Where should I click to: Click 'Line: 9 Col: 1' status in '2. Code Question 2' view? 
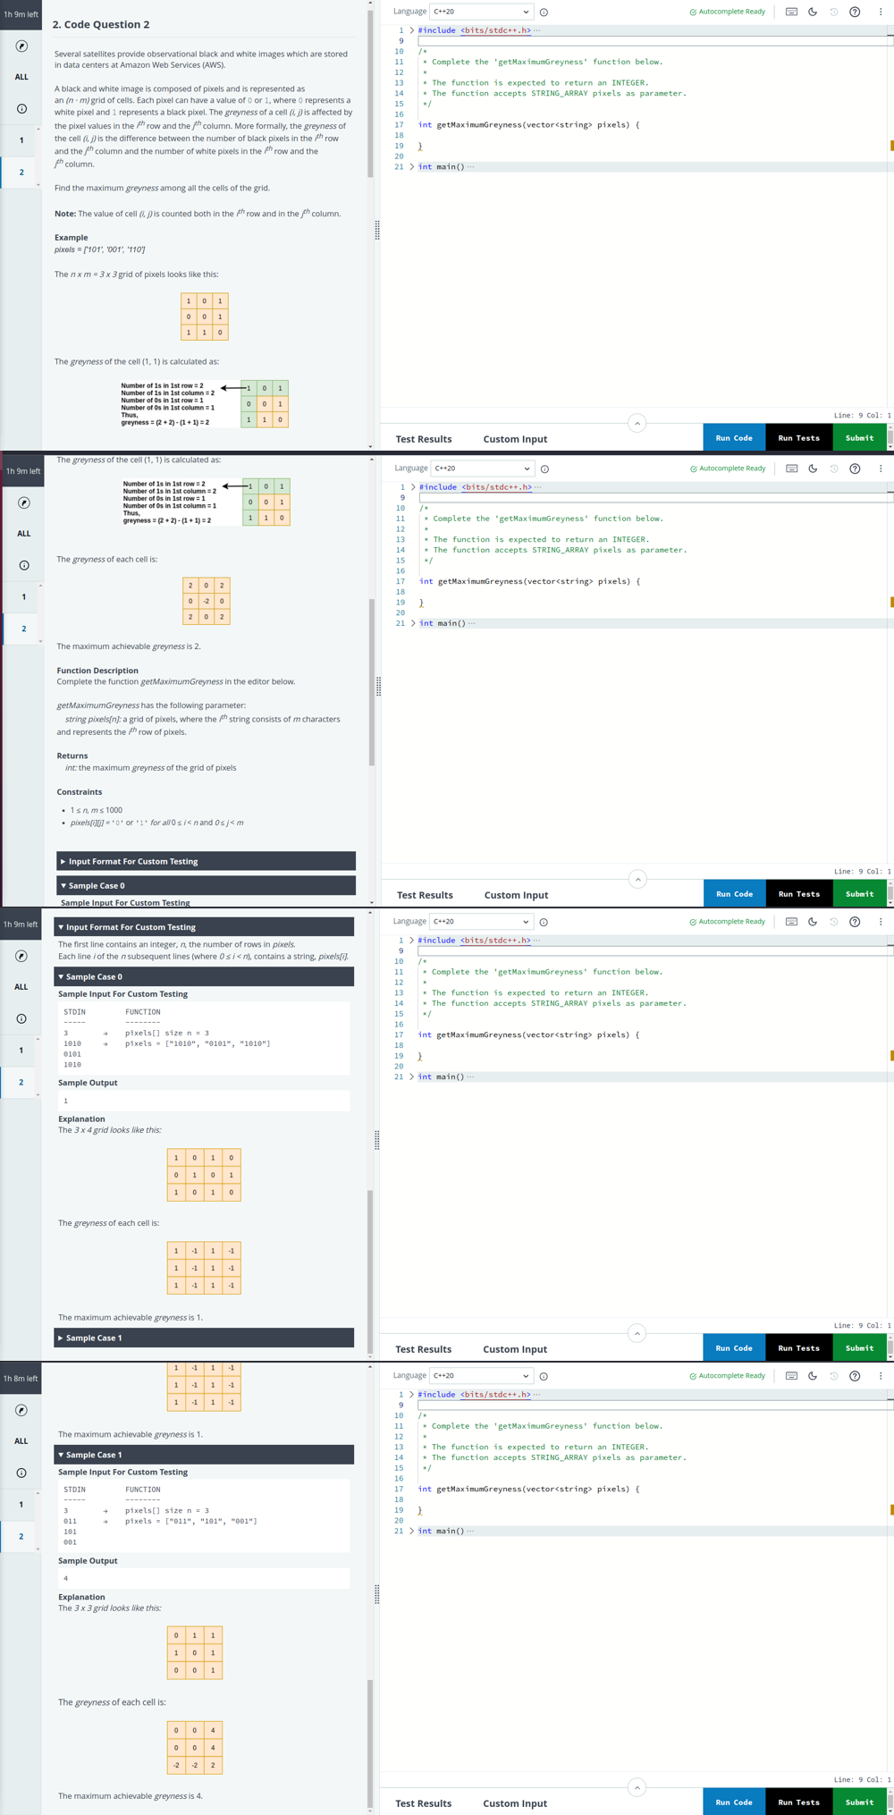pos(862,415)
